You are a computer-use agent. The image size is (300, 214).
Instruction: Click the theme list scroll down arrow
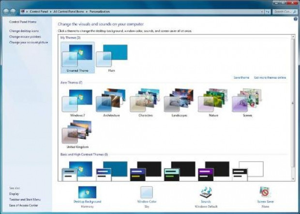(293, 179)
